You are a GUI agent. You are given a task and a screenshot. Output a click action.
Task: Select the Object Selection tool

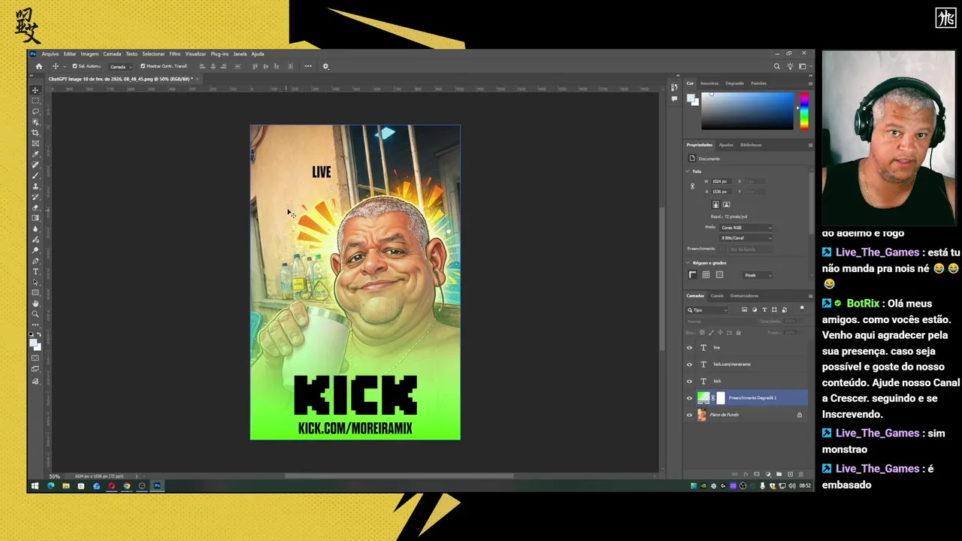(35, 122)
